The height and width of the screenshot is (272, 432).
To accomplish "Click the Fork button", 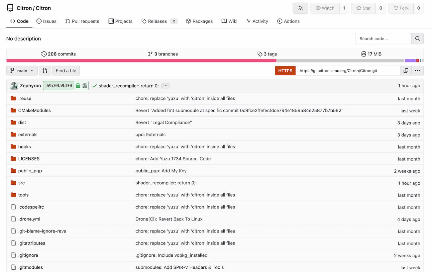I will [x=401, y=8].
